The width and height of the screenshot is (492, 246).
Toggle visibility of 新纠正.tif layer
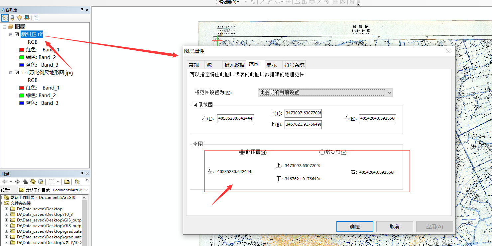(x=17, y=34)
